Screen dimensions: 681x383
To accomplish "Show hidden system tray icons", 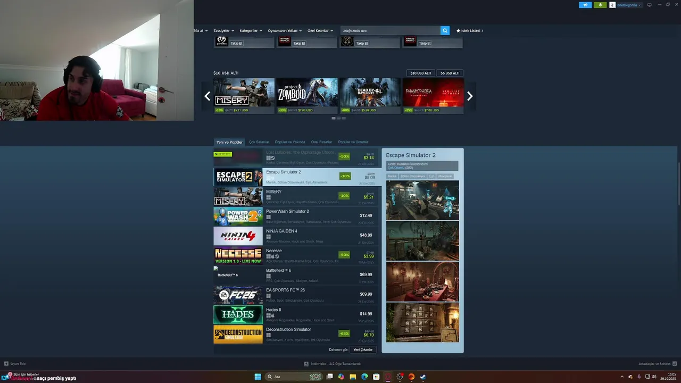I will pyautogui.click(x=622, y=377).
